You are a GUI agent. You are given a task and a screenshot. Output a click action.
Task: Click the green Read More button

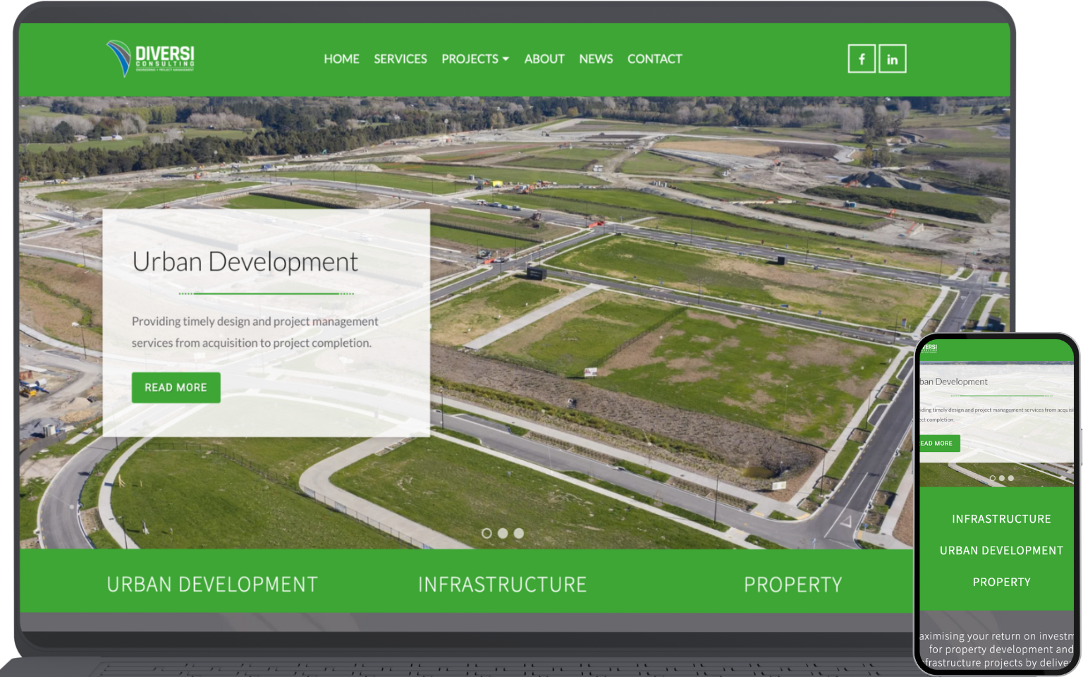176,388
